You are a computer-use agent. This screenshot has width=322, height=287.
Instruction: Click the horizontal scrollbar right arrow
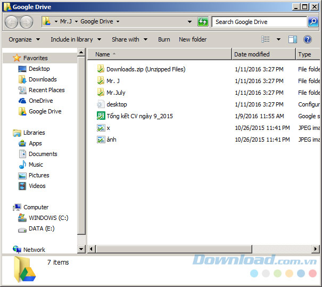(316, 249)
